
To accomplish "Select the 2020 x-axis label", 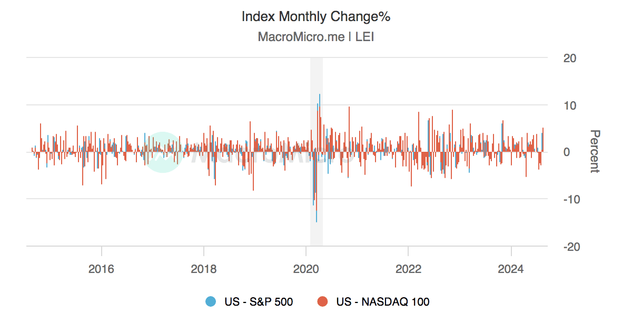I will (x=306, y=269).
